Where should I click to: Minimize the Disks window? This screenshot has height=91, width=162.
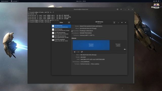[x=118, y=22]
